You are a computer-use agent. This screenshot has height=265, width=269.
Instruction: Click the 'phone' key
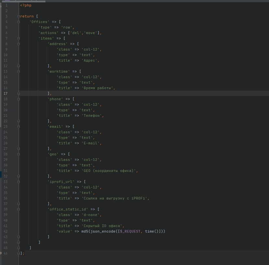pos(55,99)
